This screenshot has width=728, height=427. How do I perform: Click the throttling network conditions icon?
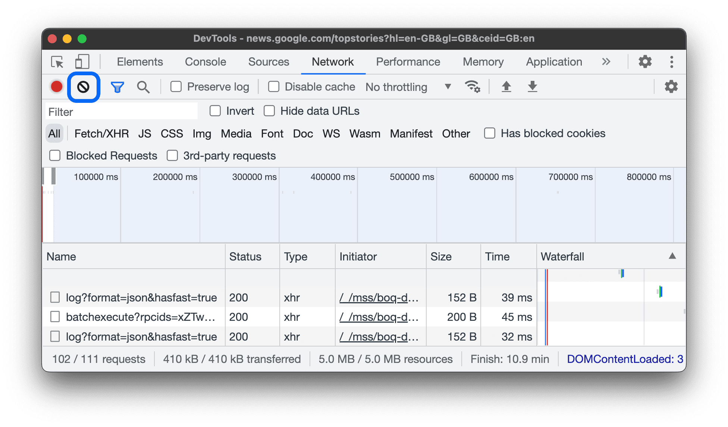[472, 86]
